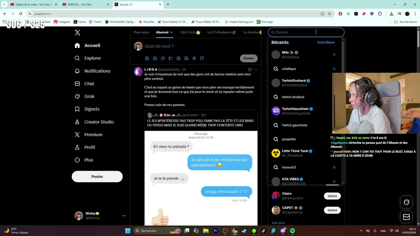
Task: Click the X logo in sidebar
Action: 77,32
